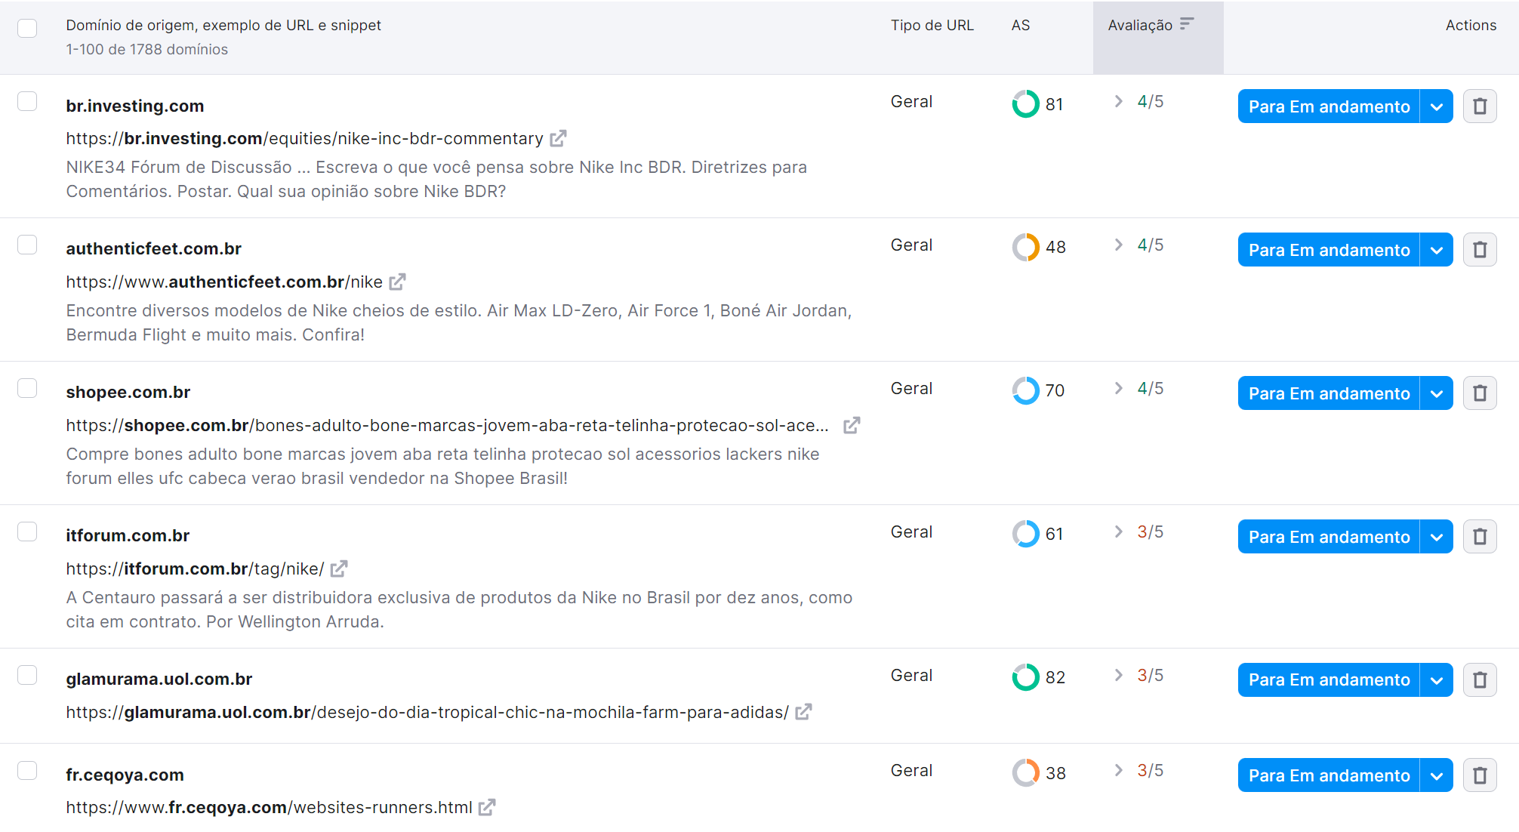This screenshot has width=1519, height=832.
Task: Click the delete icon for fr.ceqoya.com
Action: 1479,775
